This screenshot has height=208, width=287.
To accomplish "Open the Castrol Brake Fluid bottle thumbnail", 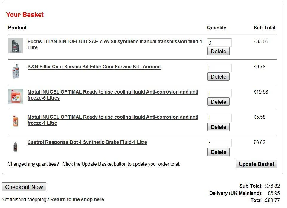I will (x=16, y=146).
